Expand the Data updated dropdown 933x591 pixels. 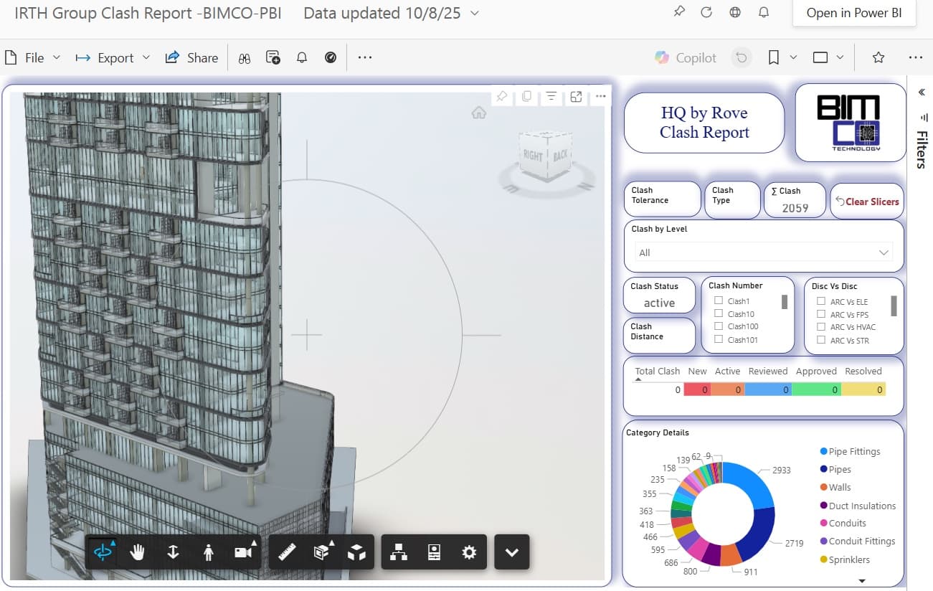tap(474, 13)
